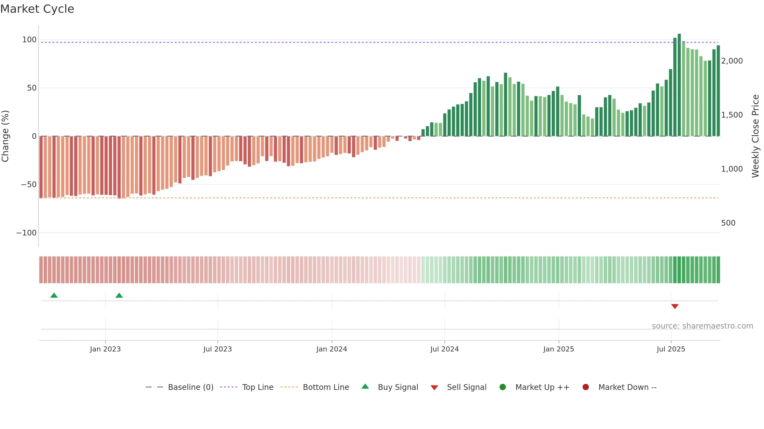764x429 pixels.
Task: Click the Jan 2025 axis label
Action: [559, 349]
